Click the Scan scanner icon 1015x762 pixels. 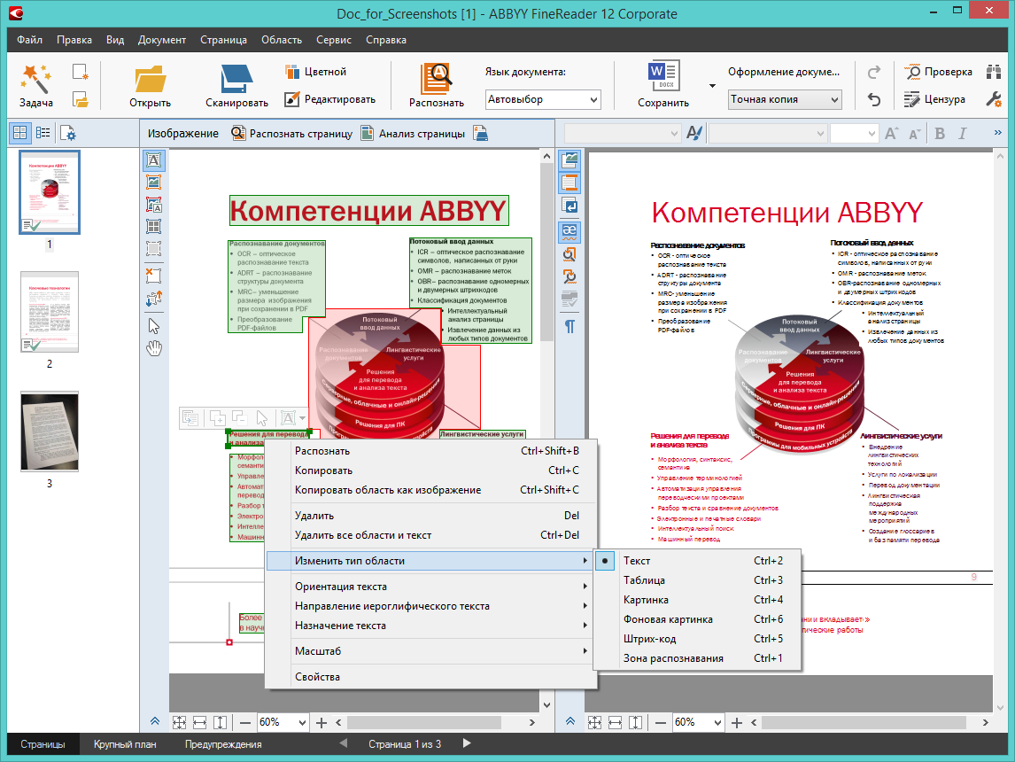tap(236, 79)
